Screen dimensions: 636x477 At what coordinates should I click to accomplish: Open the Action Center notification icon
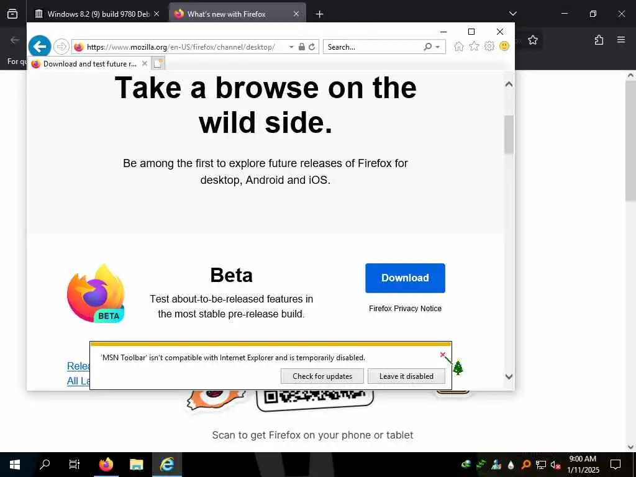coord(616,465)
